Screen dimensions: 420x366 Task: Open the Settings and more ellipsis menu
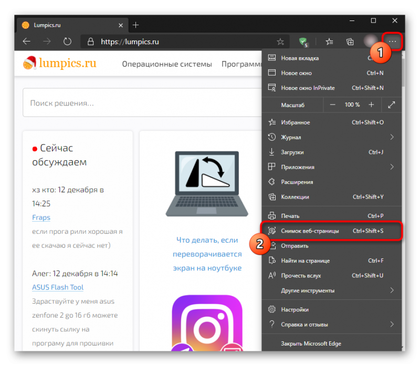pos(392,41)
